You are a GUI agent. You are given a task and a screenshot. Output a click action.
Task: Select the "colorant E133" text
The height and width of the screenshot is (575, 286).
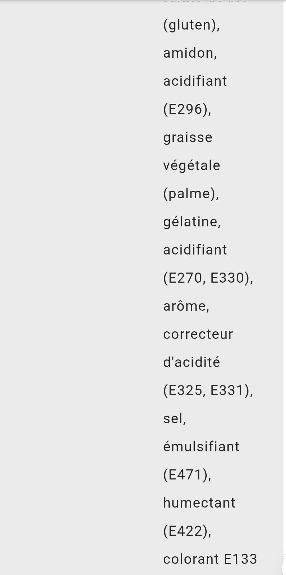tap(210, 559)
